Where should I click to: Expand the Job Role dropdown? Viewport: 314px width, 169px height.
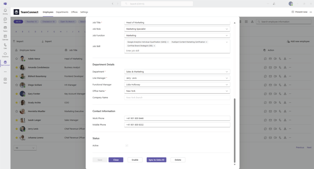point(227,29)
